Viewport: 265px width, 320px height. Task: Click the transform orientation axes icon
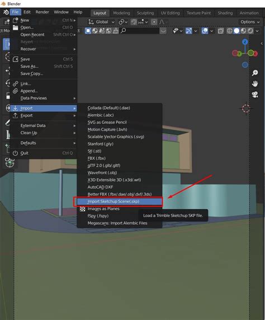tap(91, 22)
